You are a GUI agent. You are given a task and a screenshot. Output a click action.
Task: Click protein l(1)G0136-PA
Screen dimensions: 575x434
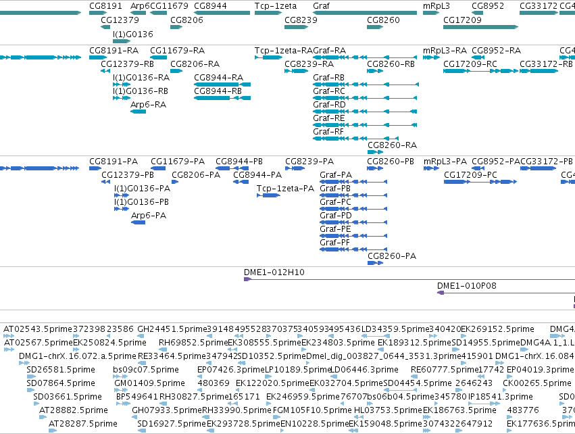tap(122, 195)
